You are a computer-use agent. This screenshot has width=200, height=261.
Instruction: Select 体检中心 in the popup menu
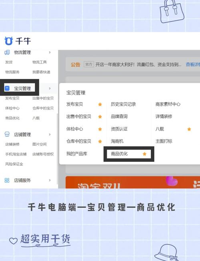tap(75, 129)
